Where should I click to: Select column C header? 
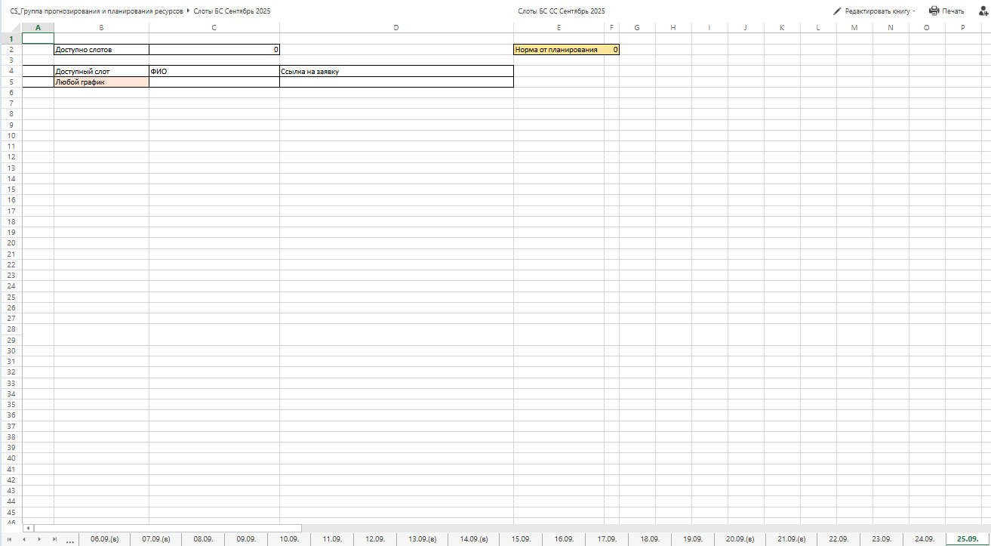(214, 28)
